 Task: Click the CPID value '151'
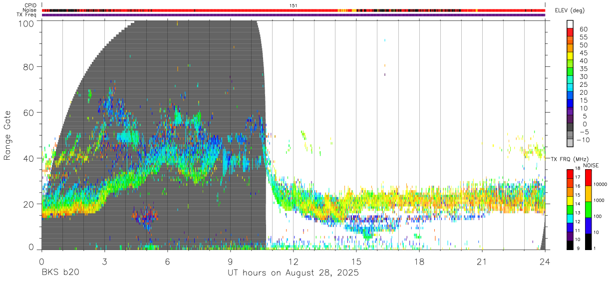pyautogui.click(x=293, y=5)
